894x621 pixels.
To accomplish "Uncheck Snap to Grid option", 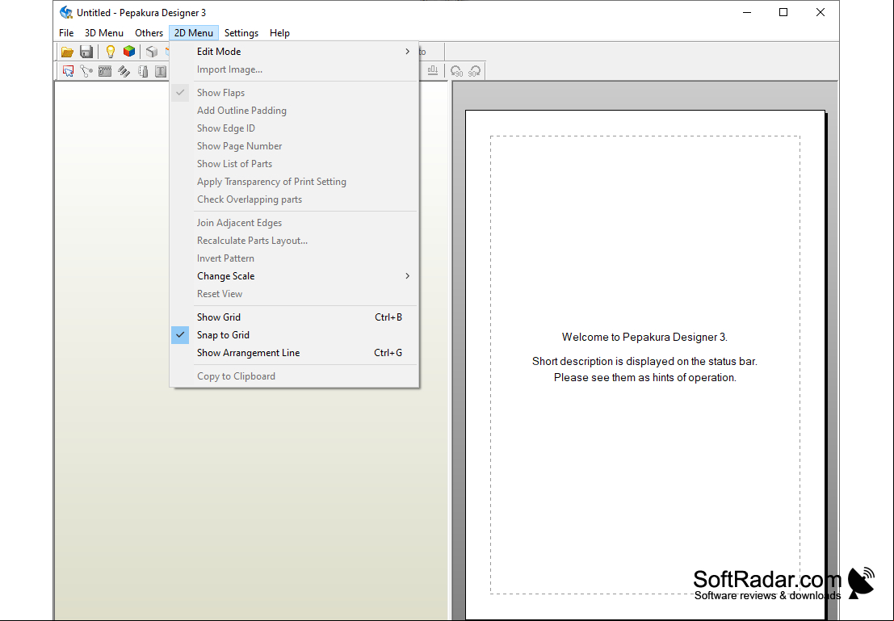I will click(294, 335).
